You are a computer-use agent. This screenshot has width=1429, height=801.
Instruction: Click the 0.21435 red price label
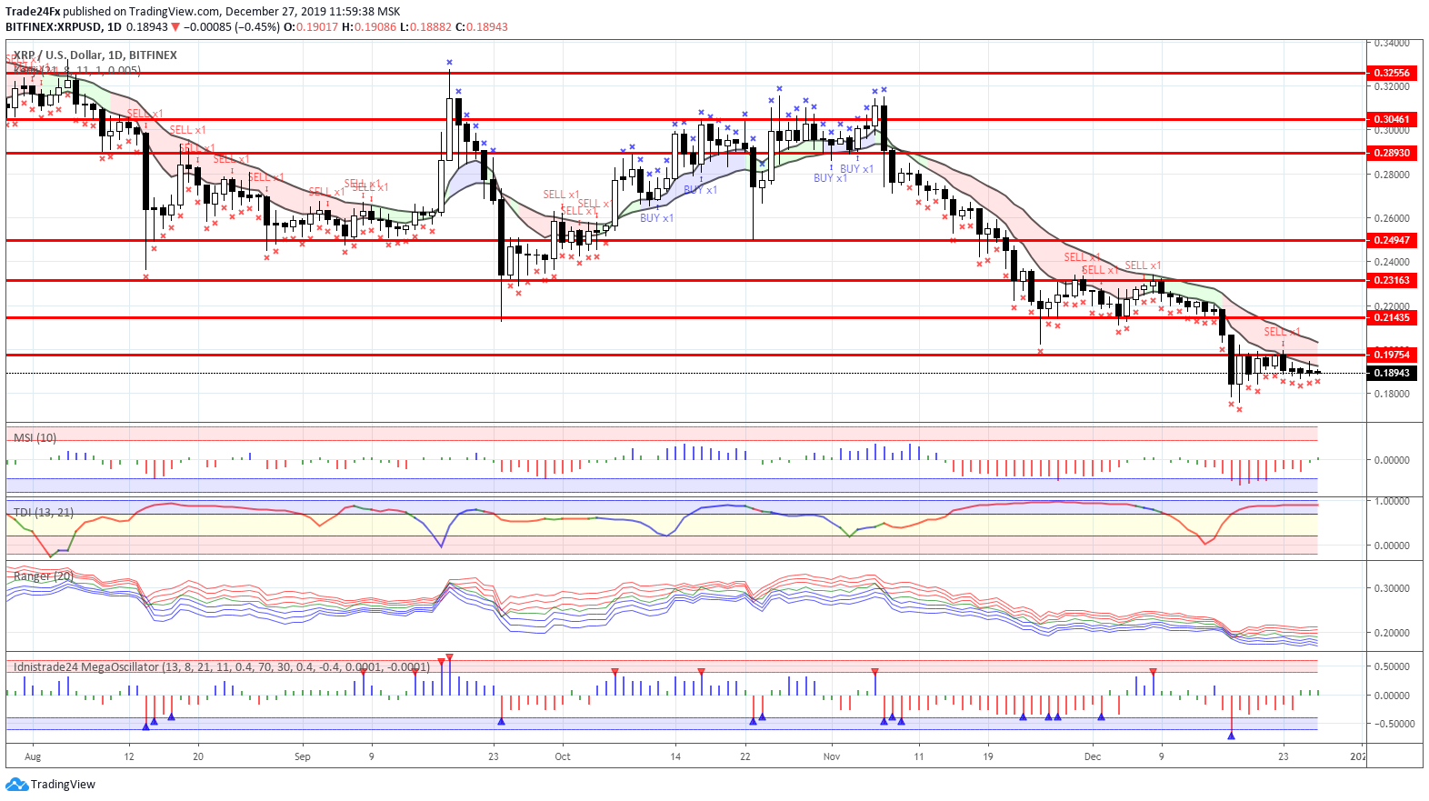(1392, 317)
